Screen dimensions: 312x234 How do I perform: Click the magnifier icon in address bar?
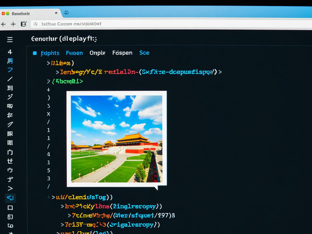35,24
